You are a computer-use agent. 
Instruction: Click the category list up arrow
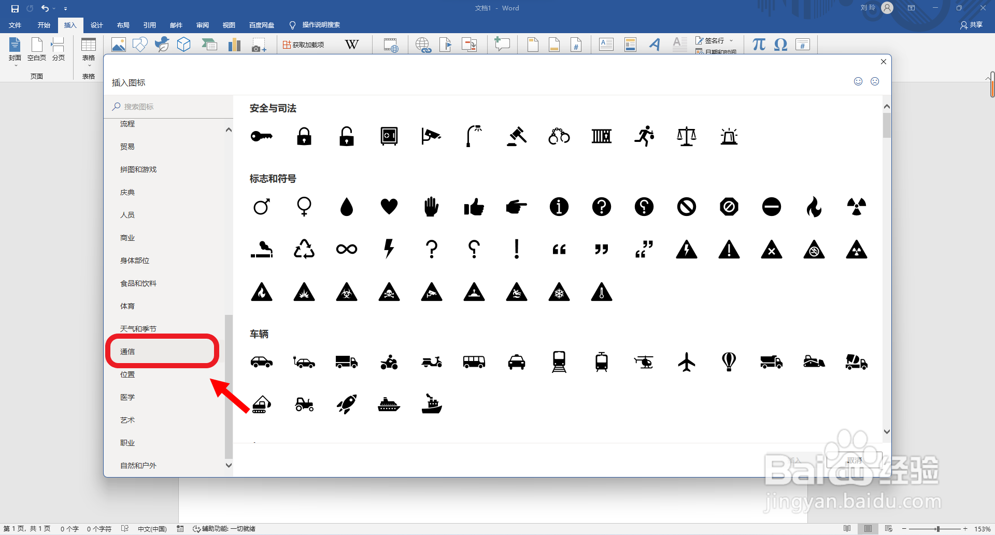229,130
